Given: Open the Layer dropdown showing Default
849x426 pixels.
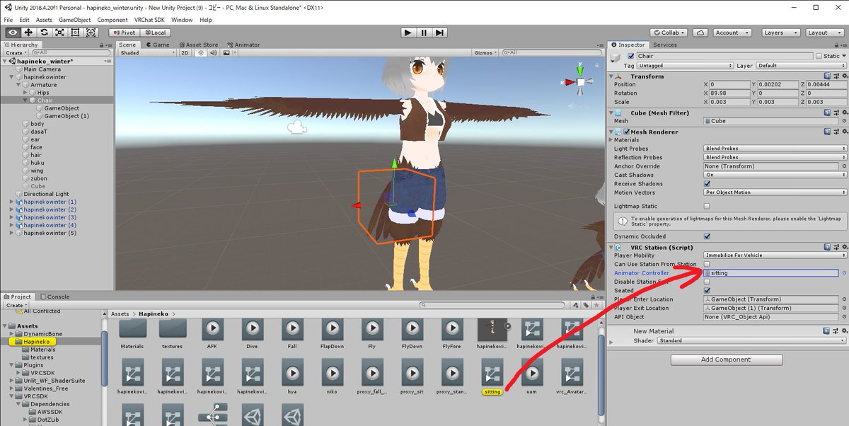Looking at the screenshot, I should tap(800, 65).
